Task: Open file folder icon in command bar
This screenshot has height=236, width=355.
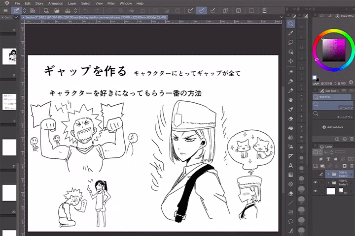Action: click(57, 11)
